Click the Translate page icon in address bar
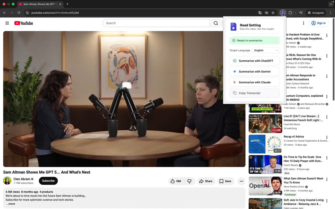 click(260, 13)
